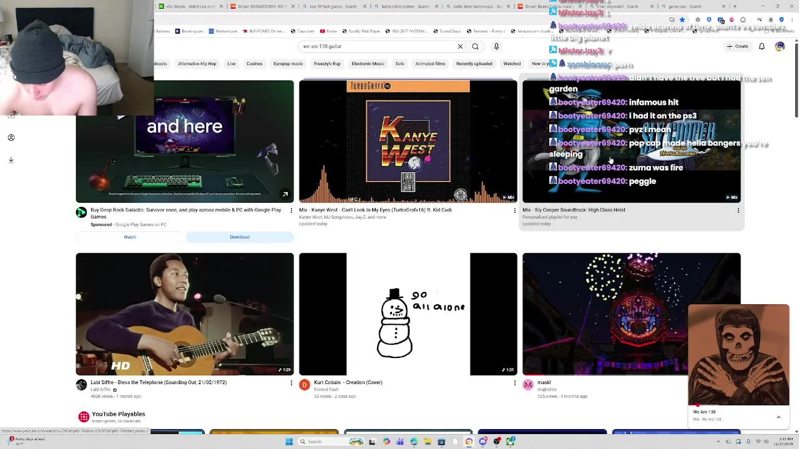Open the You profile icon in sidebar
Image resolution: width=799 pixels, height=449 pixels.
pos(11,137)
